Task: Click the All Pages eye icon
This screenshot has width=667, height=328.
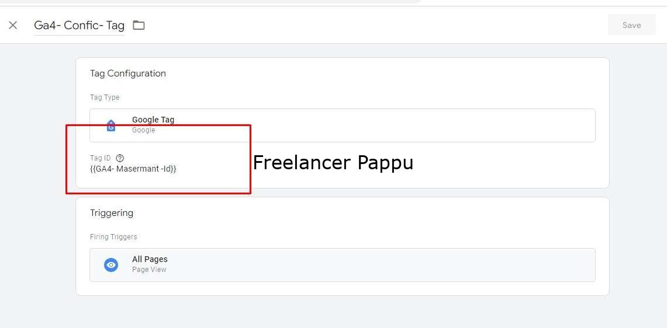Action: tap(111, 265)
